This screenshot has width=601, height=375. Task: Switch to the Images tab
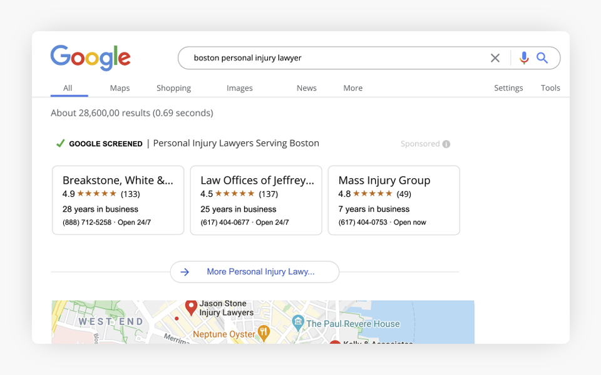point(240,88)
